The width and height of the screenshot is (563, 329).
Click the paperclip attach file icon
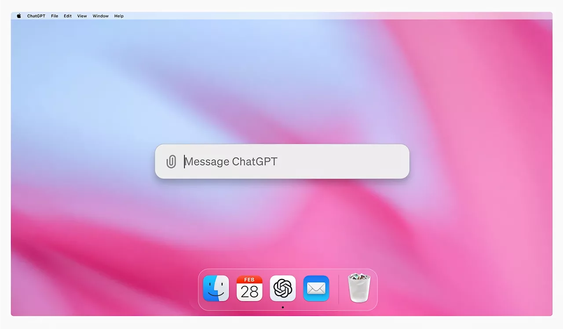[x=171, y=162]
